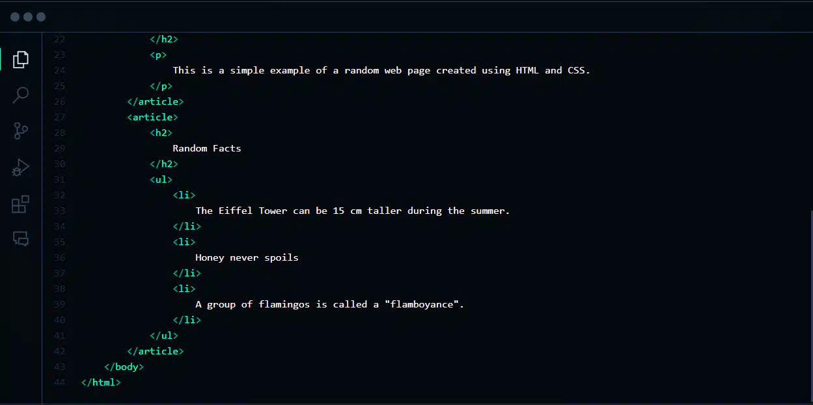
Task: Place cursor in "Random Facts" heading text
Action: point(207,148)
